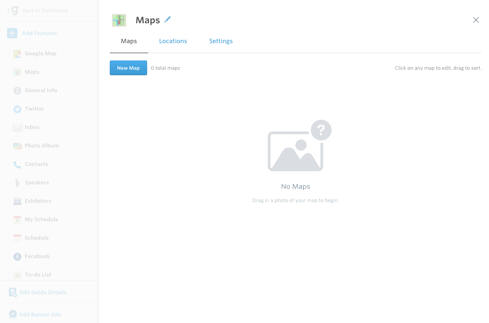The width and height of the screenshot is (489, 323).
Task: Close the Maps panel with the X
Action: (476, 20)
